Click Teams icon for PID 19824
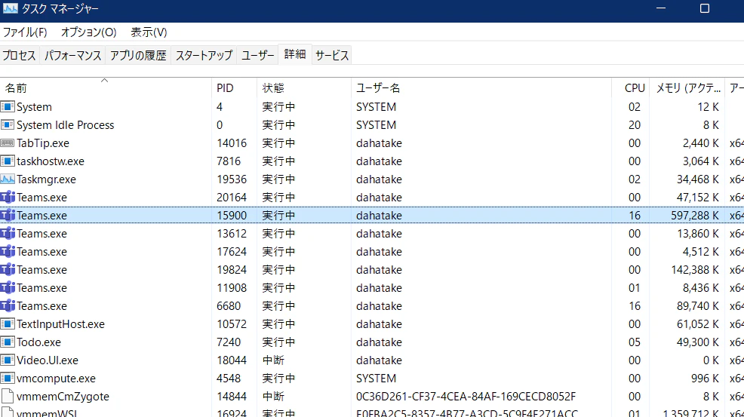744x417 pixels. click(x=8, y=269)
